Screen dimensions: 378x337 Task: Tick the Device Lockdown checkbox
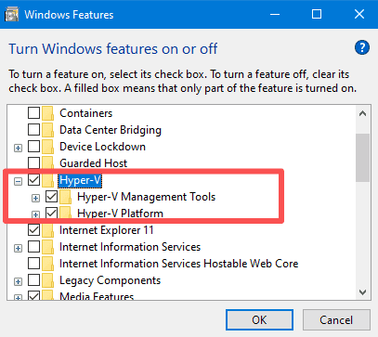click(x=33, y=147)
